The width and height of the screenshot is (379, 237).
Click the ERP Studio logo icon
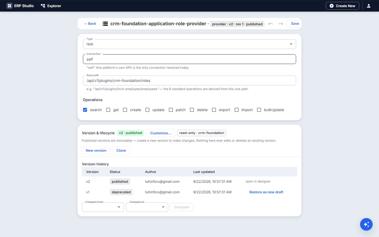tap(9, 6)
